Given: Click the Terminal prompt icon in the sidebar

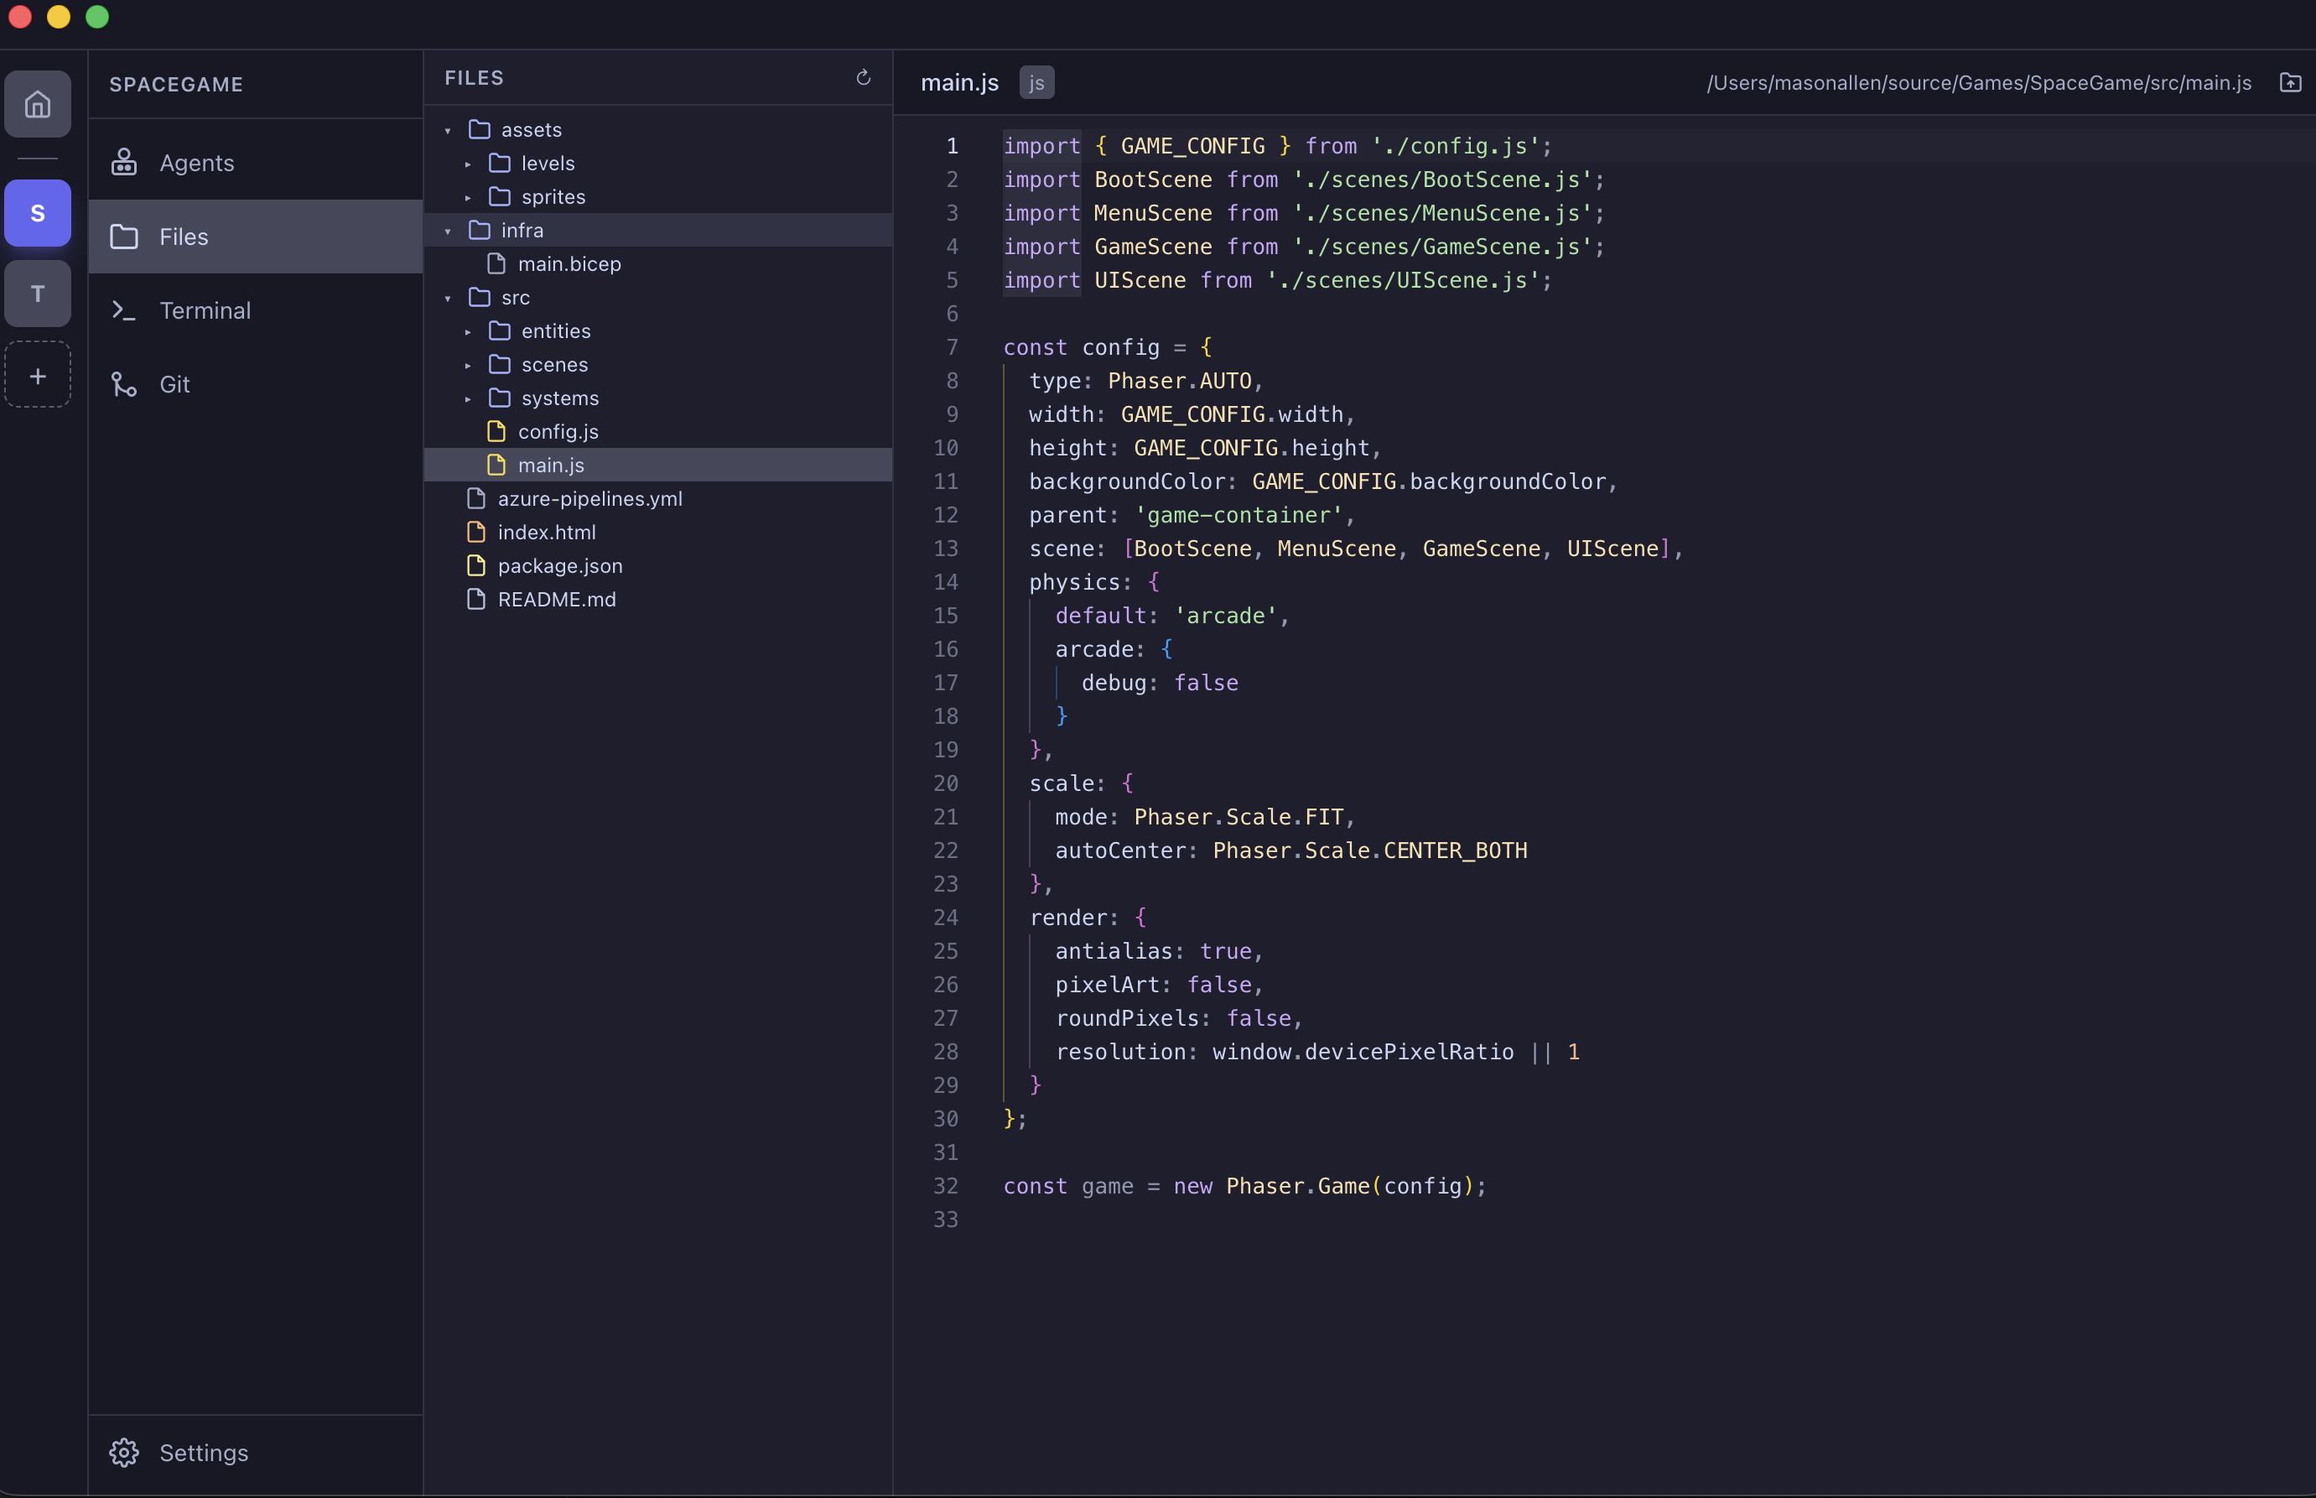Looking at the screenshot, I should pos(123,310).
